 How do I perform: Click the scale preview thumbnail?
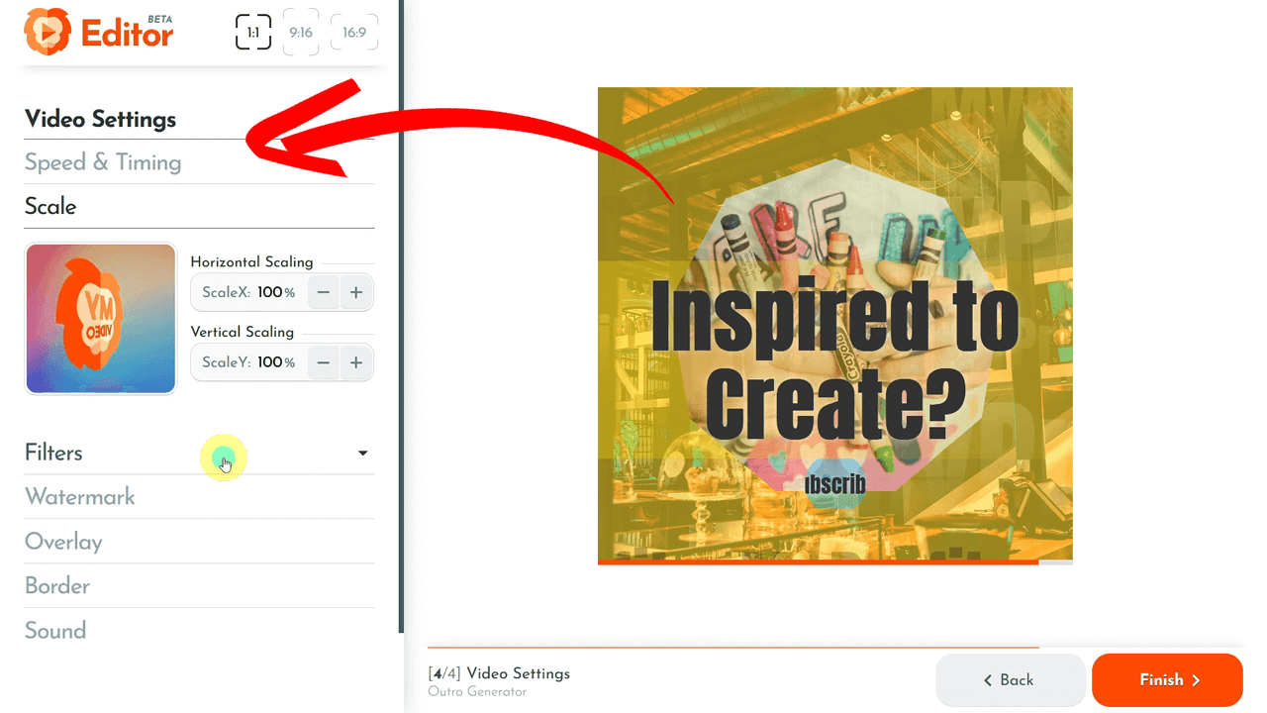tap(101, 319)
